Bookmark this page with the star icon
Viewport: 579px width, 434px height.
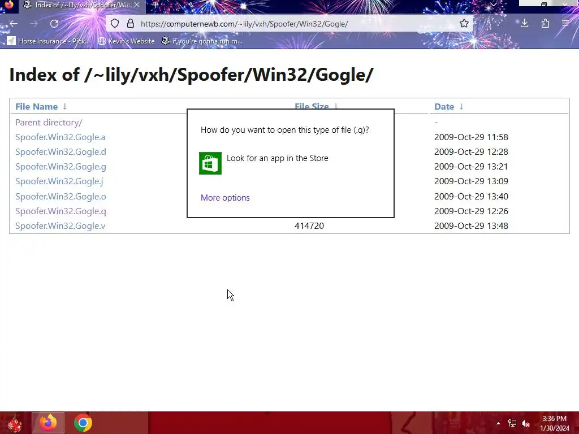coord(464,24)
